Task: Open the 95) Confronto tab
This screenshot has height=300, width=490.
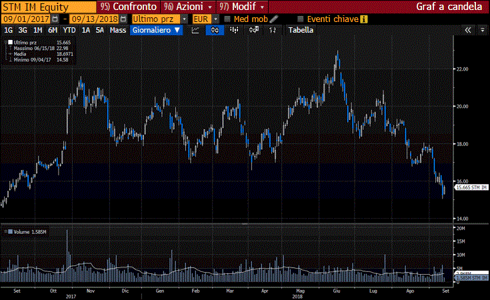Action: 129,7
